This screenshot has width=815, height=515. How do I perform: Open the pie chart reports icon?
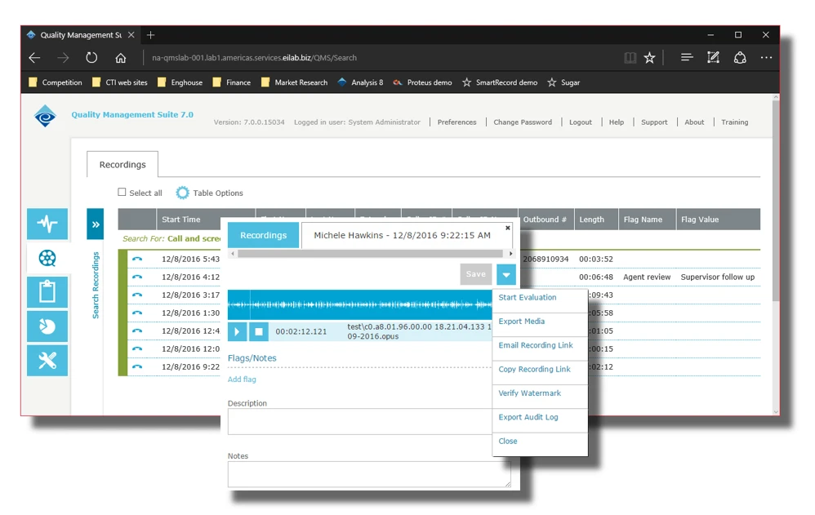47,326
